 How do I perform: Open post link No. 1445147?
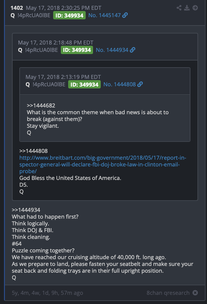(104, 15)
